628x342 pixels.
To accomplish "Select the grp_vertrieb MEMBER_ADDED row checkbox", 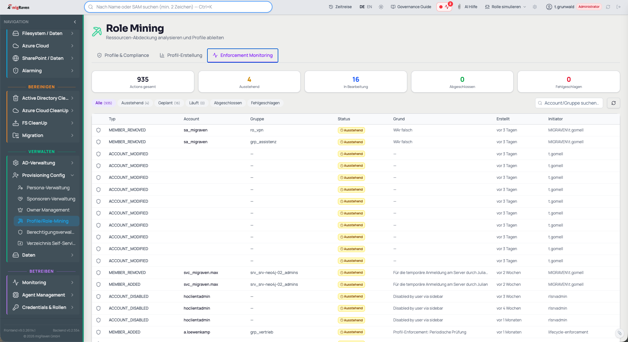I will tap(98, 332).
